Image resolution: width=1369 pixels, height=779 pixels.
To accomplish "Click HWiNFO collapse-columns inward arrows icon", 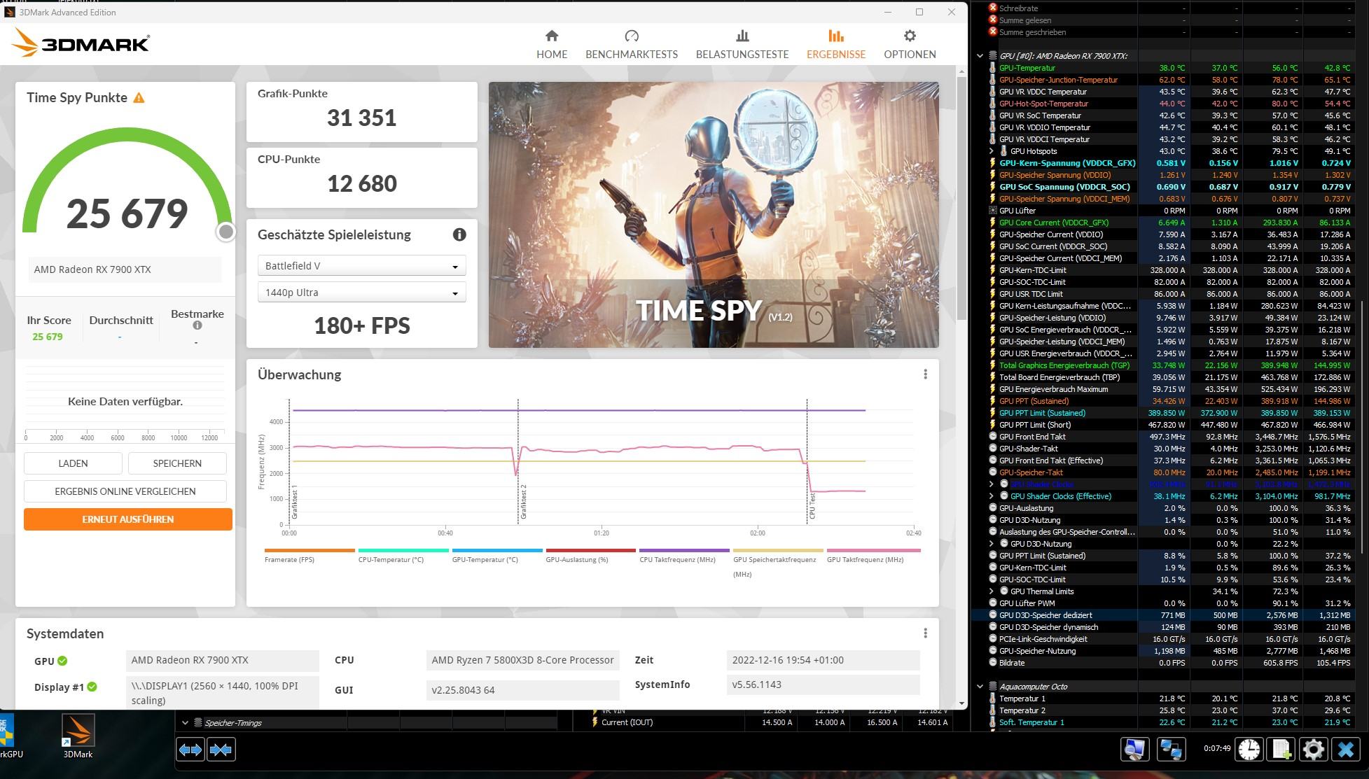I will point(221,750).
